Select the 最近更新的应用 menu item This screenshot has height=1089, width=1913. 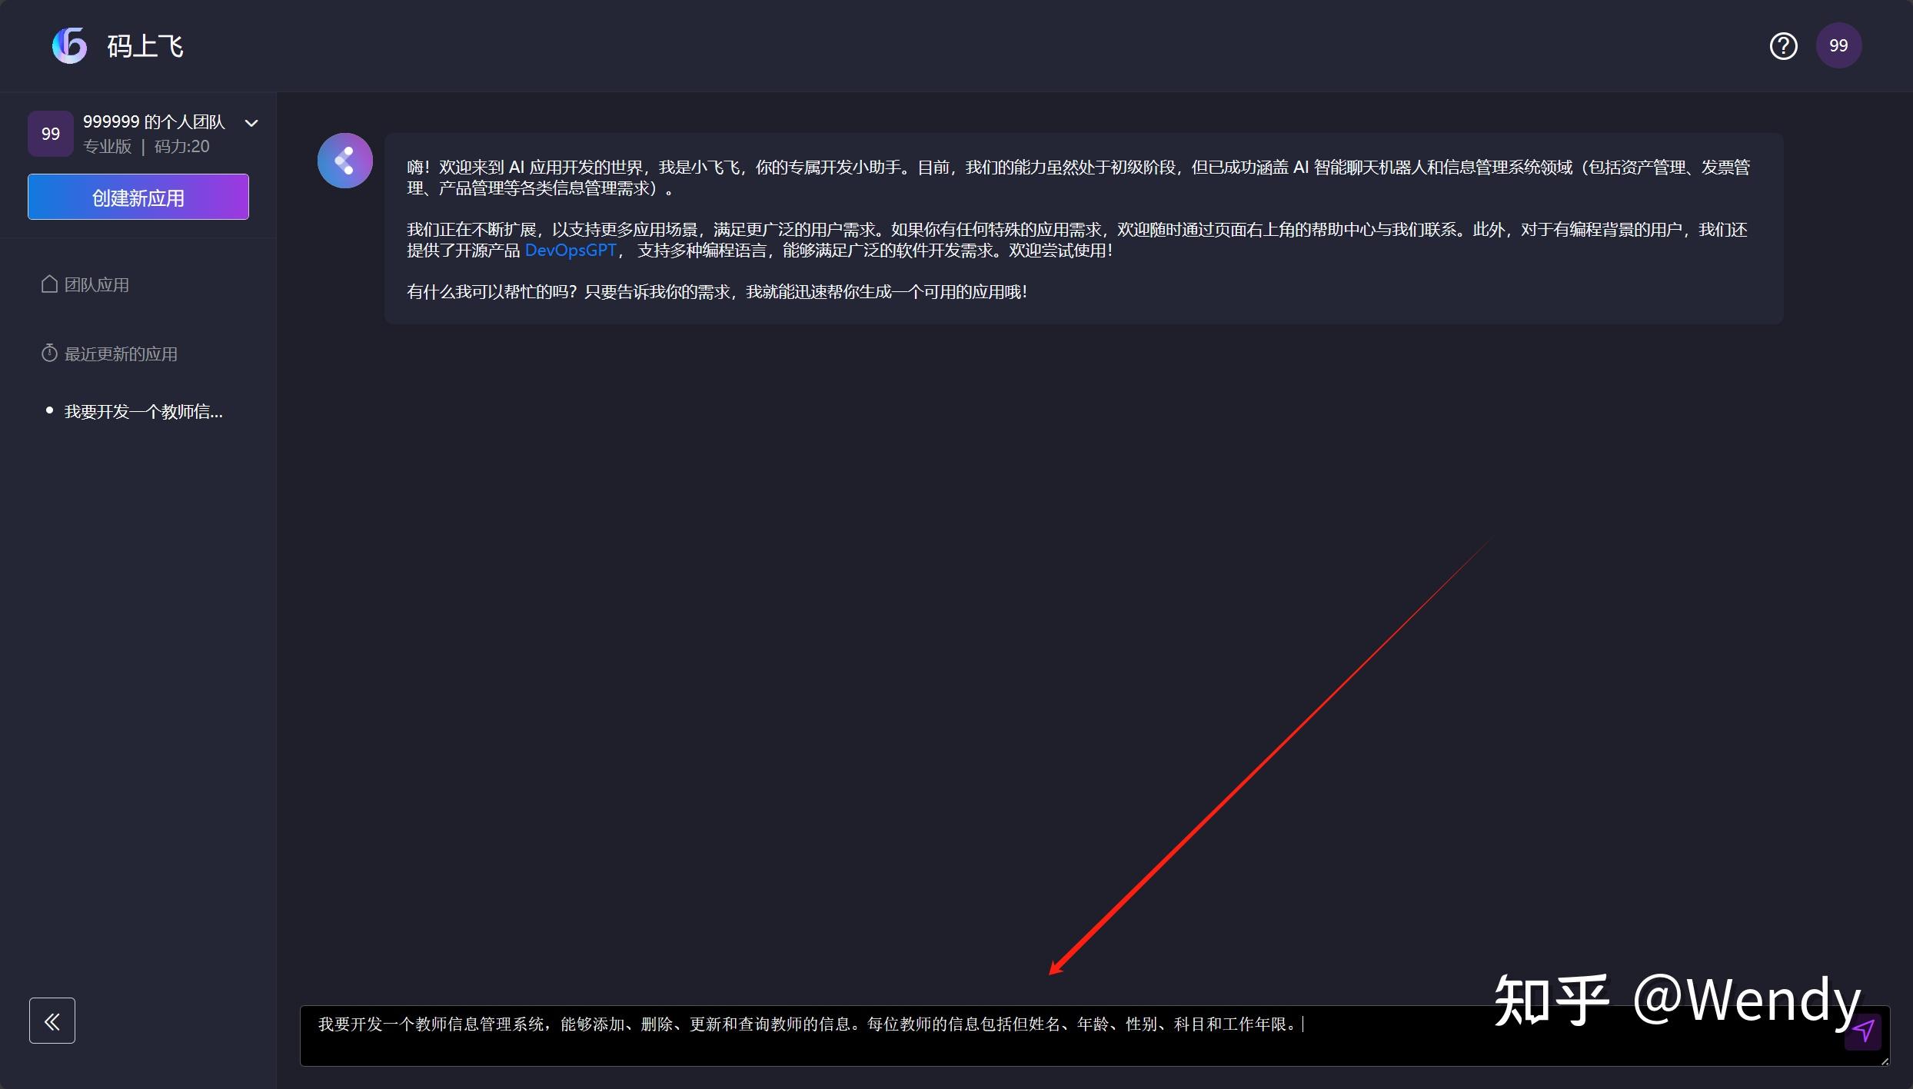click(x=120, y=353)
